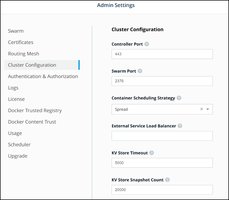Click the KV Store Timeout input field
The image size is (229, 200).
[x=162, y=163]
